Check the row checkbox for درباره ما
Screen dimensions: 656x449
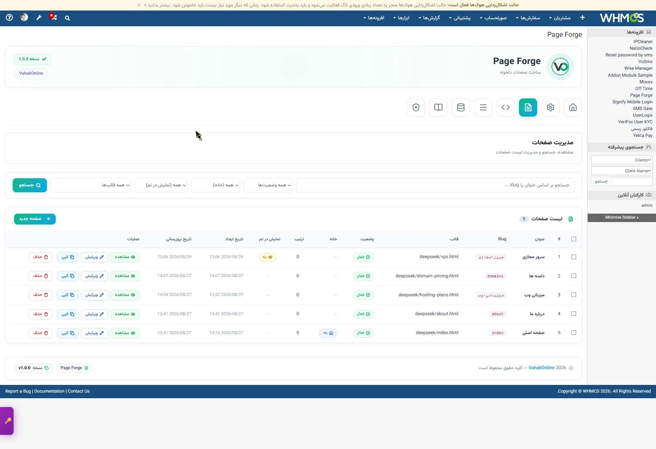tap(574, 313)
